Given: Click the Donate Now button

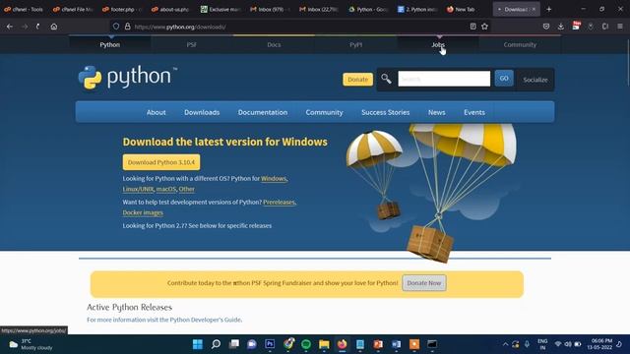Looking at the screenshot, I should [424, 283].
